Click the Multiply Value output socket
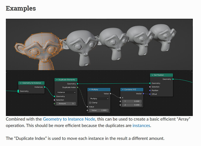 (110, 94)
